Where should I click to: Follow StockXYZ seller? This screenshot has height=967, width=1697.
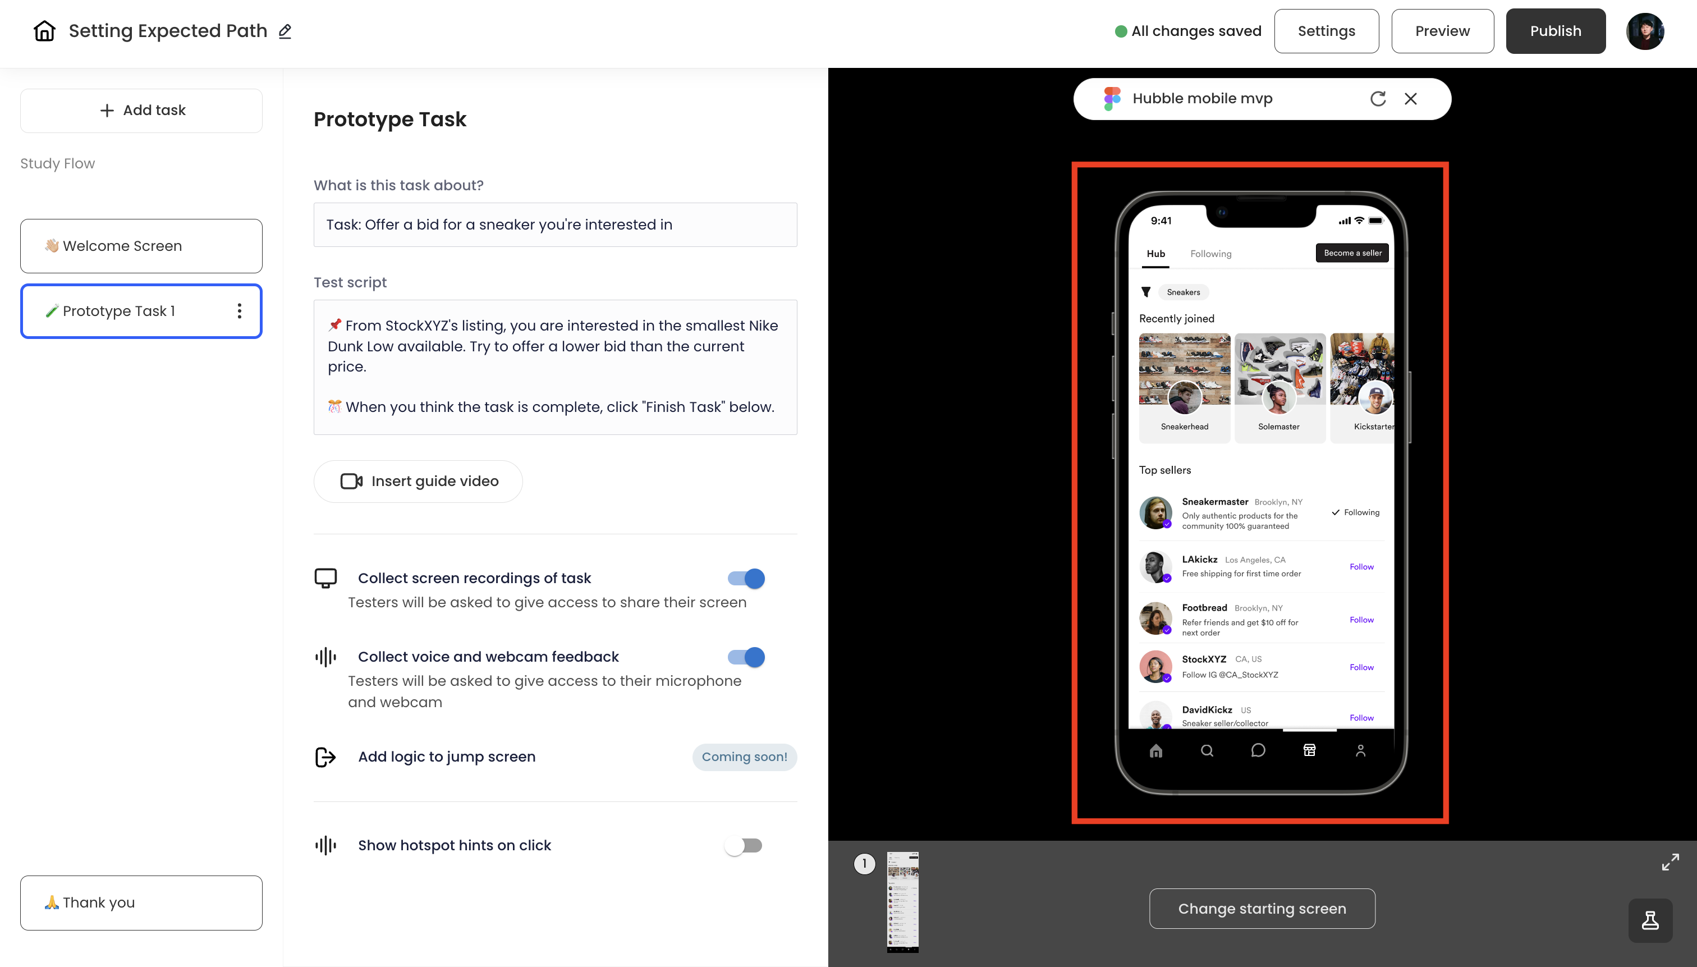click(x=1361, y=667)
